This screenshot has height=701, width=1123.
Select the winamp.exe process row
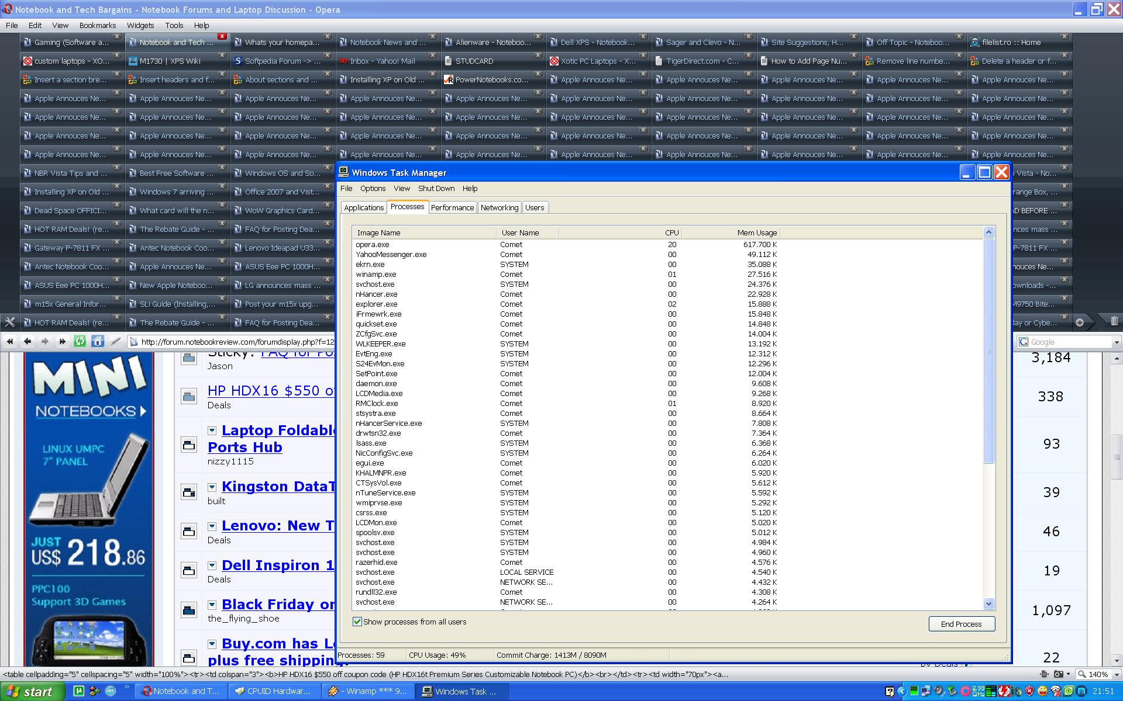(x=567, y=275)
